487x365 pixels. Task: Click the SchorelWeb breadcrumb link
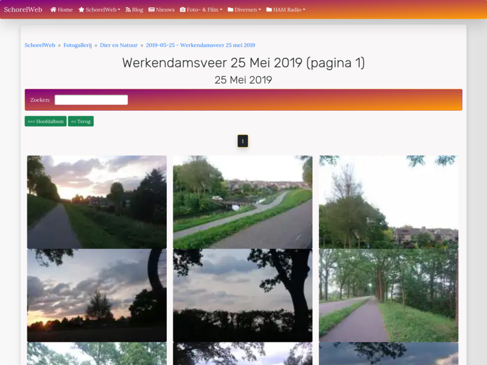40,45
